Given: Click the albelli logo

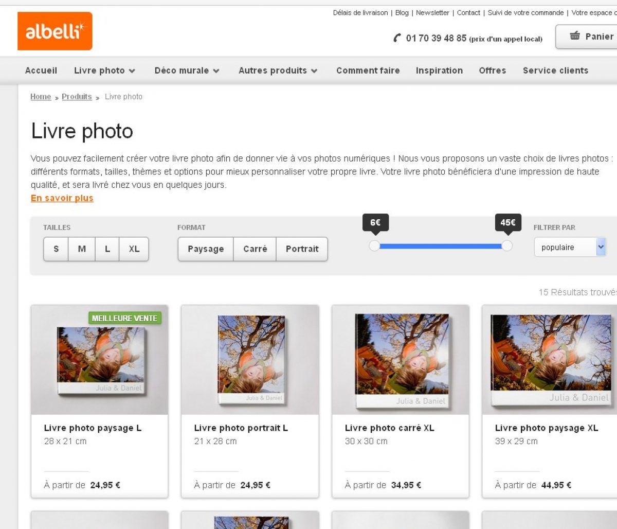Looking at the screenshot, I should click(x=55, y=31).
